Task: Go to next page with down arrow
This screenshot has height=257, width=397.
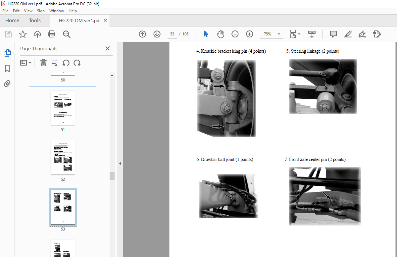Action: pyautogui.click(x=157, y=34)
